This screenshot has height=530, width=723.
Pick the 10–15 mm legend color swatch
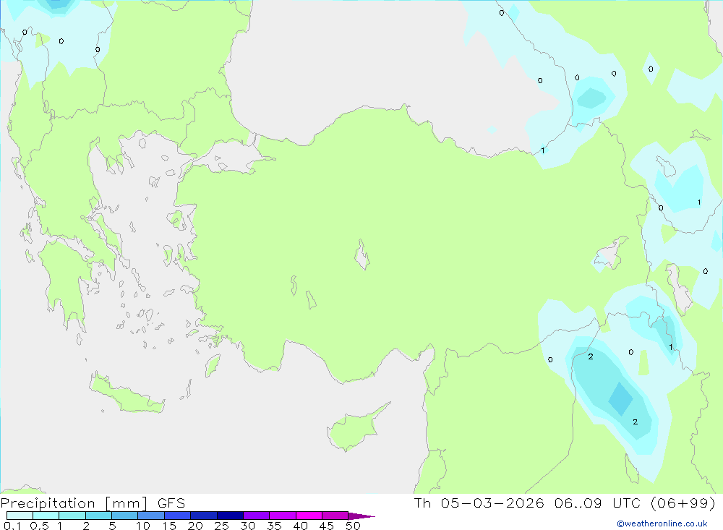(151, 516)
